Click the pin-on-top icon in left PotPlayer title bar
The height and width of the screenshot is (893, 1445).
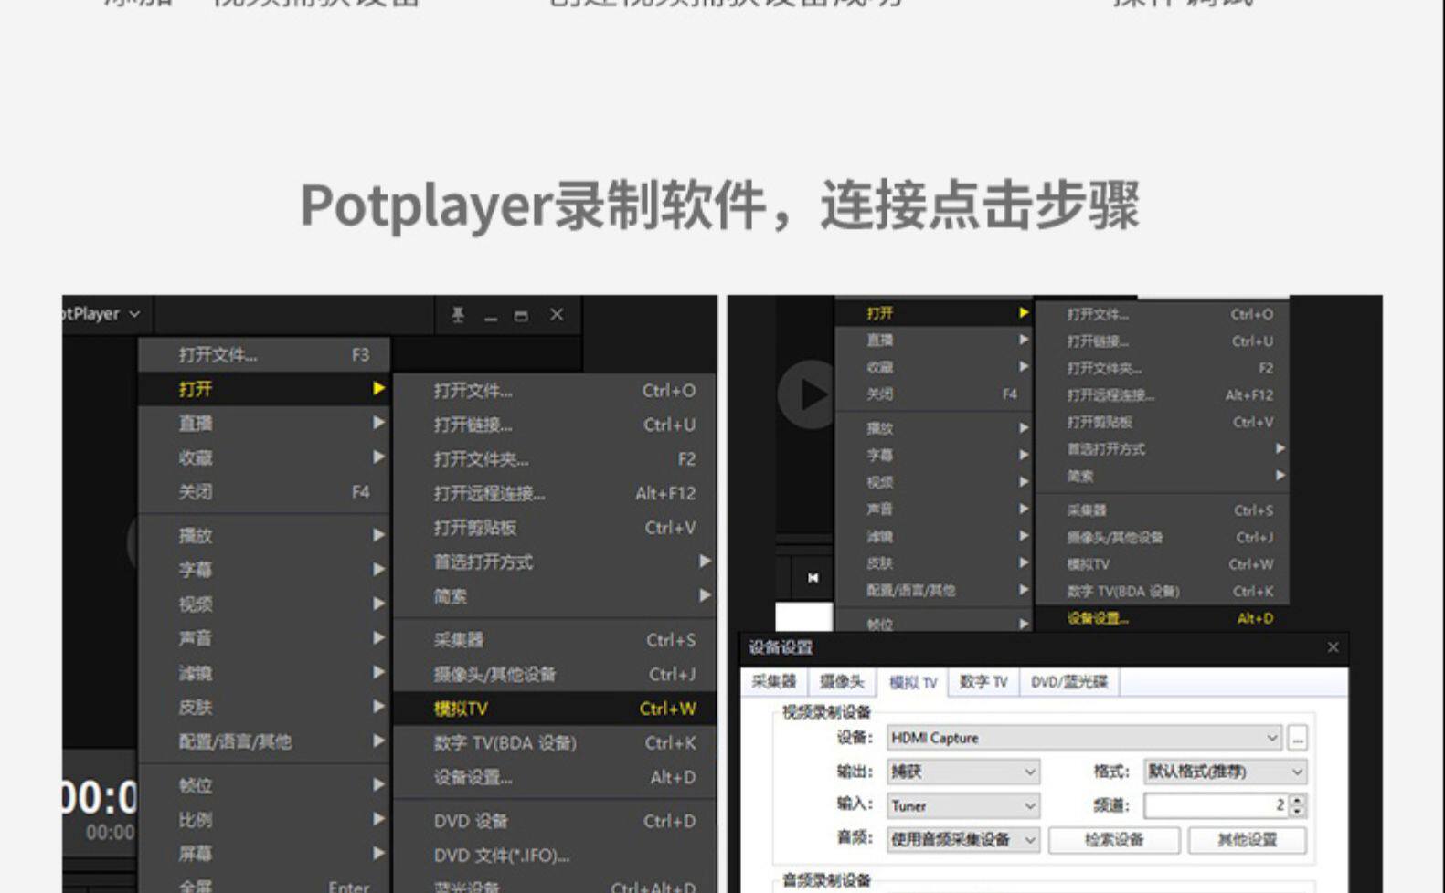[458, 315]
